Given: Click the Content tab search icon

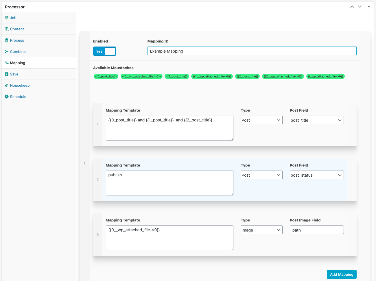Looking at the screenshot, I should click(7, 29).
